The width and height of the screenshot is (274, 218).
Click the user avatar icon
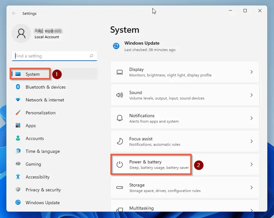click(x=21, y=33)
